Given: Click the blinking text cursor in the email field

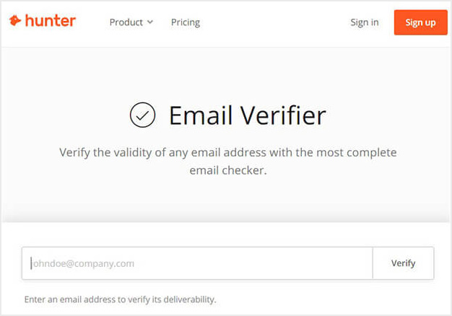Looking at the screenshot, I should pyautogui.click(x=31, y=263).
